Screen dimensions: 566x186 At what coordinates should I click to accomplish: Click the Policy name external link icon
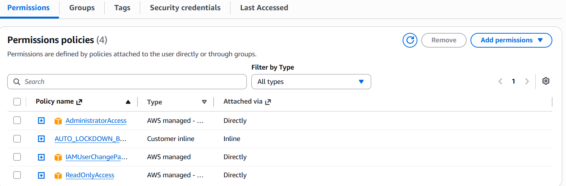79,102
